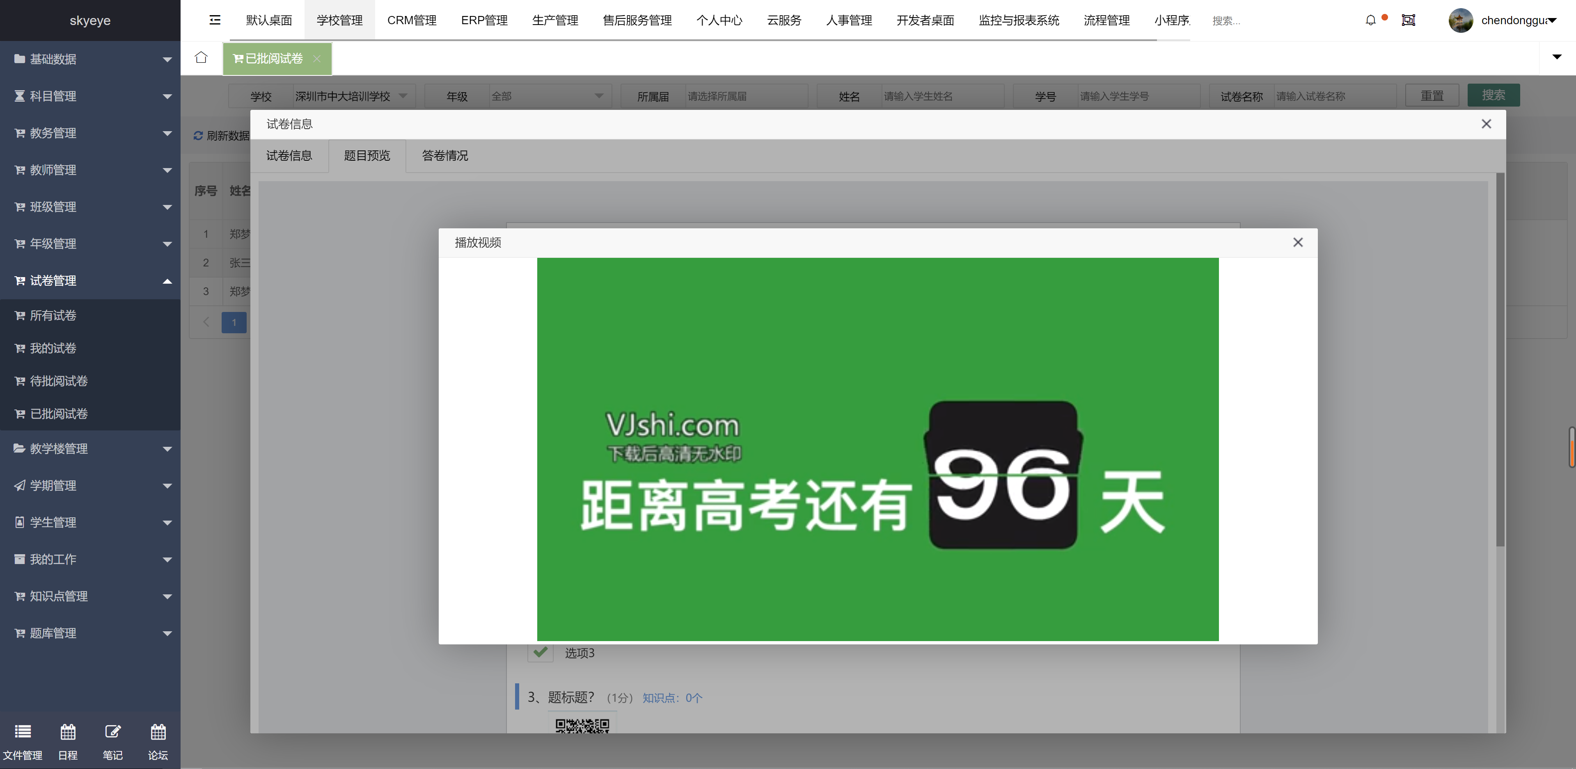The height and width of the screenshot is (769, 1576).
Task: Expand the 班级管理 sidebar menu
Action: pos(90,207)
